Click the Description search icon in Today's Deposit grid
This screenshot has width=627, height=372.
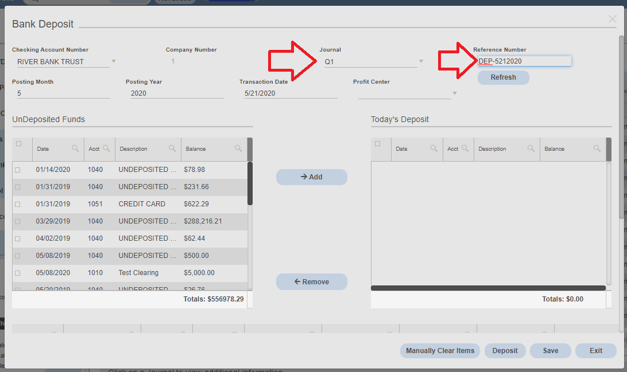[x=532, y=148]
